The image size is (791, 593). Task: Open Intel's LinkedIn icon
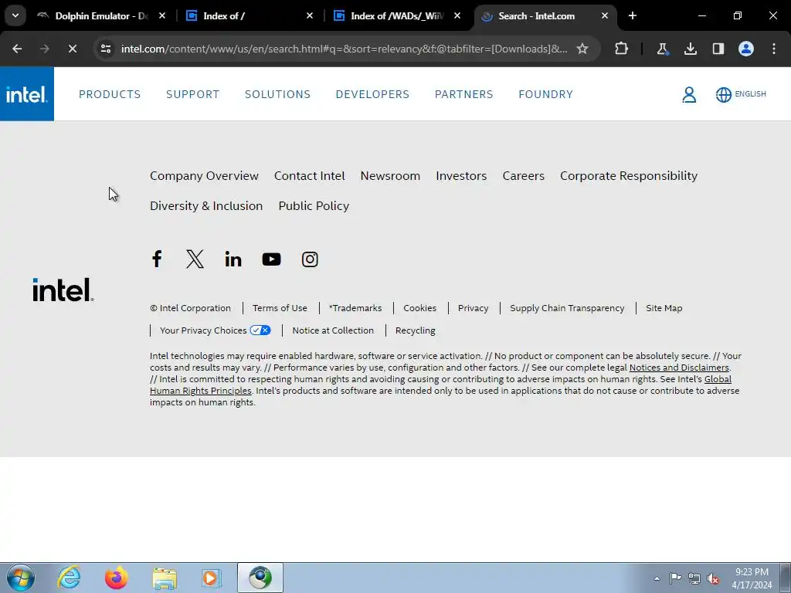233,259
